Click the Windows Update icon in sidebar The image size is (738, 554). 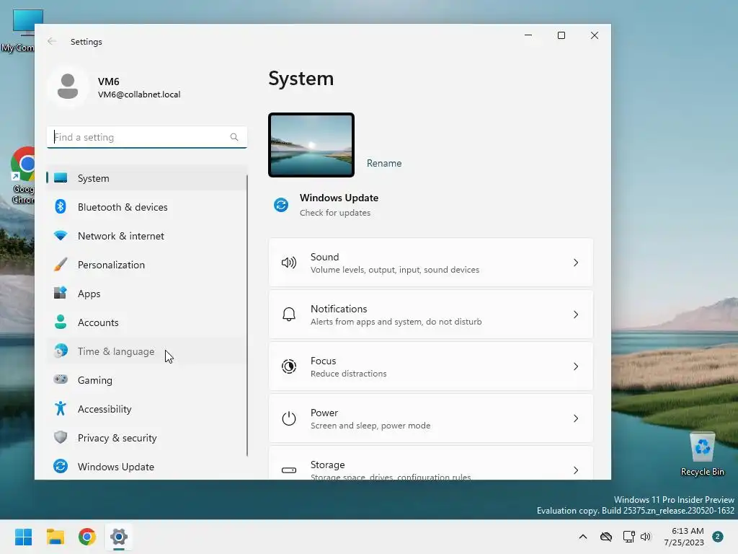[61, 466]
